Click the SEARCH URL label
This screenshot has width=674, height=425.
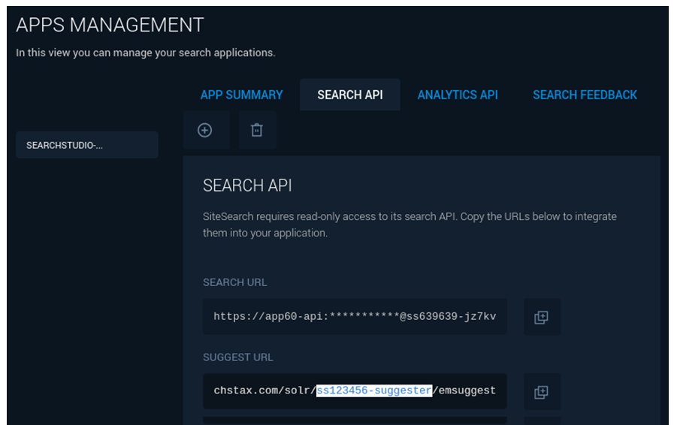[x=234, y=282]
